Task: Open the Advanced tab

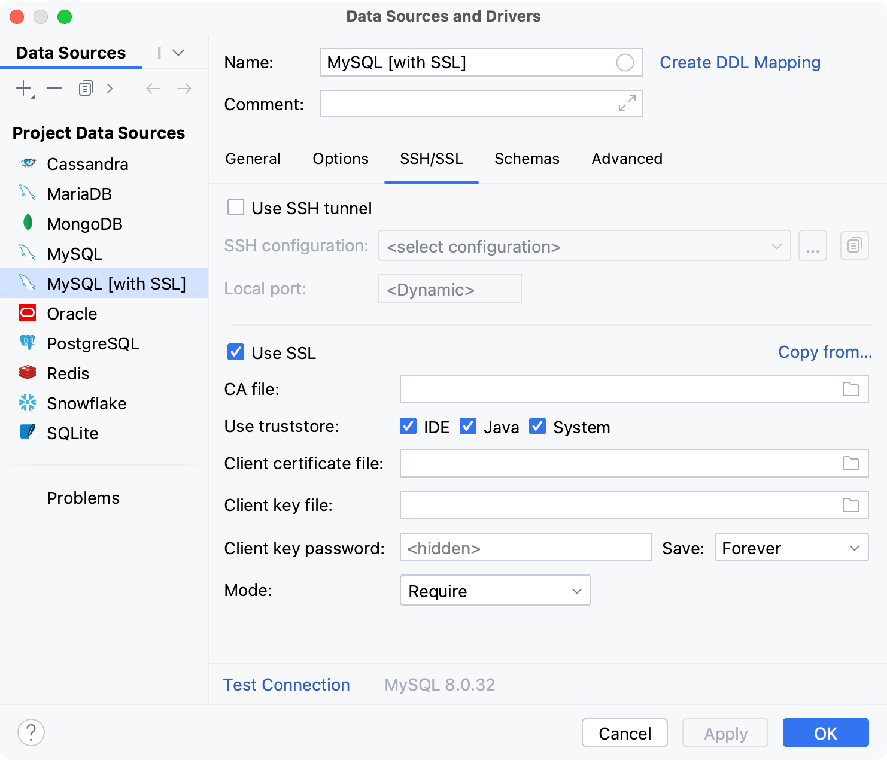Action: (626, 159)
